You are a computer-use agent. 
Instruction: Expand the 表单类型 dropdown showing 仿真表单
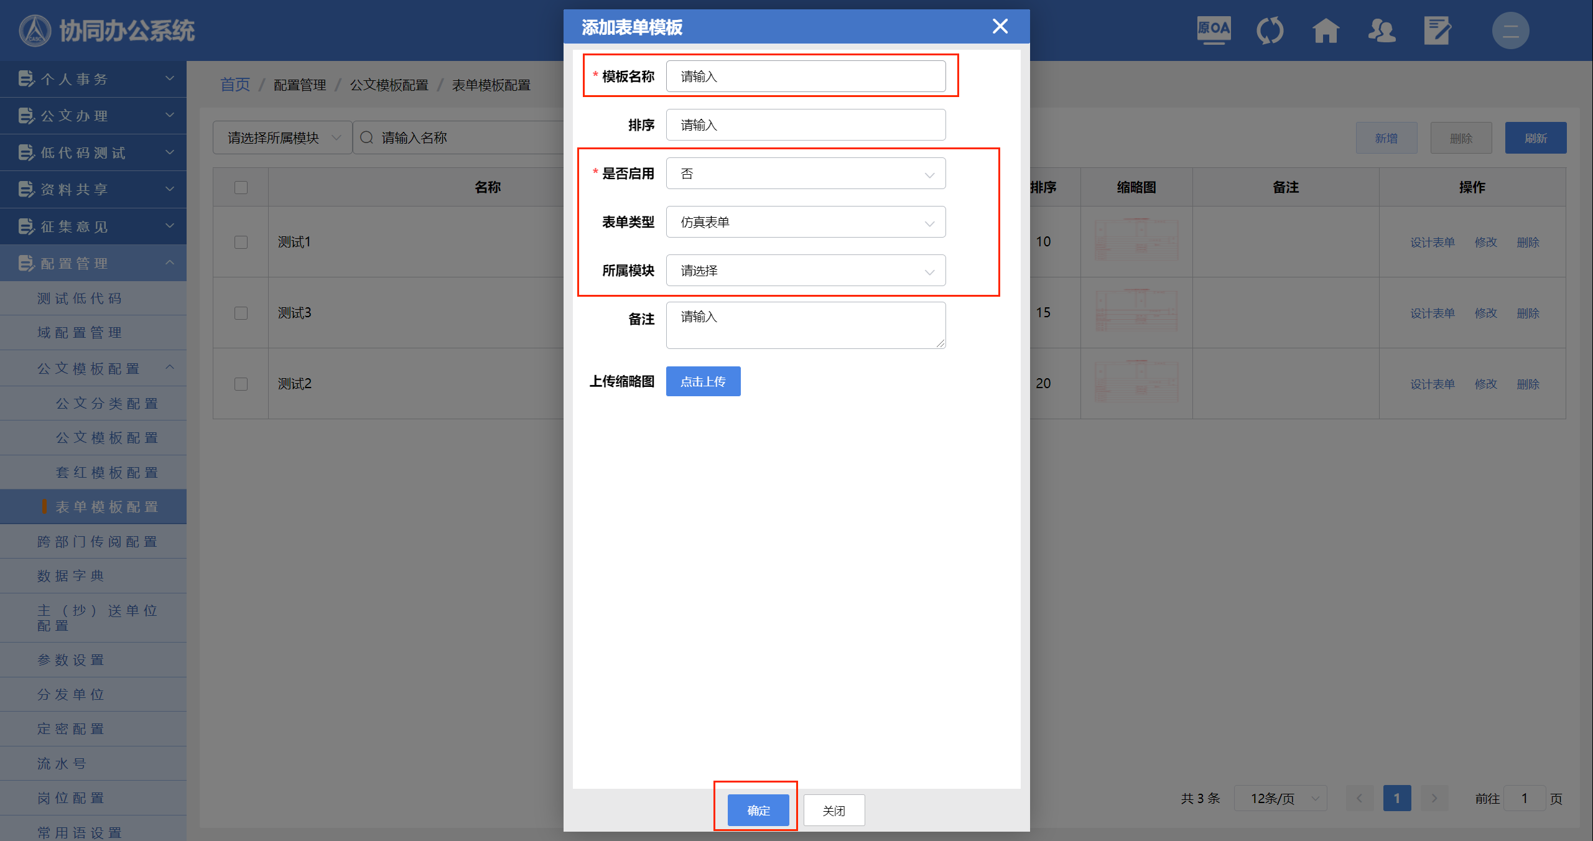coord(806,222)
